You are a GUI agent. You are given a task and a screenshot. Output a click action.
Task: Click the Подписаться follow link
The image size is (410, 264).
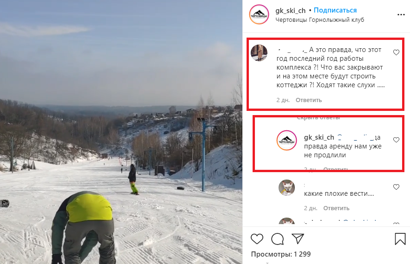tap(335, 10)
